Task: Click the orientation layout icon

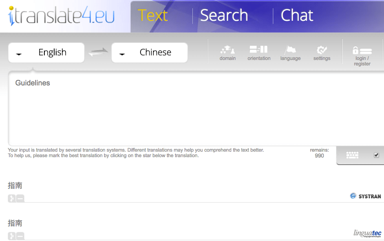Action: (x=258, y=50)
